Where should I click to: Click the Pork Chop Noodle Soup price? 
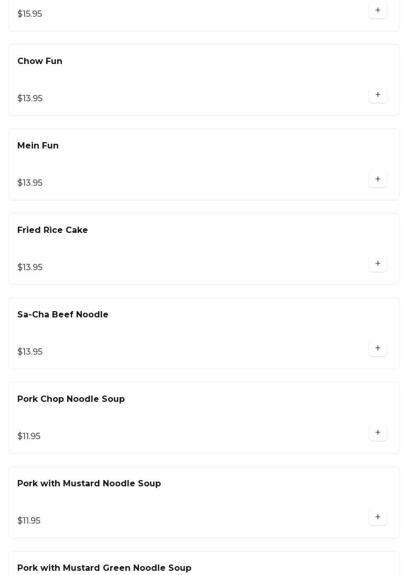(29, 436)
